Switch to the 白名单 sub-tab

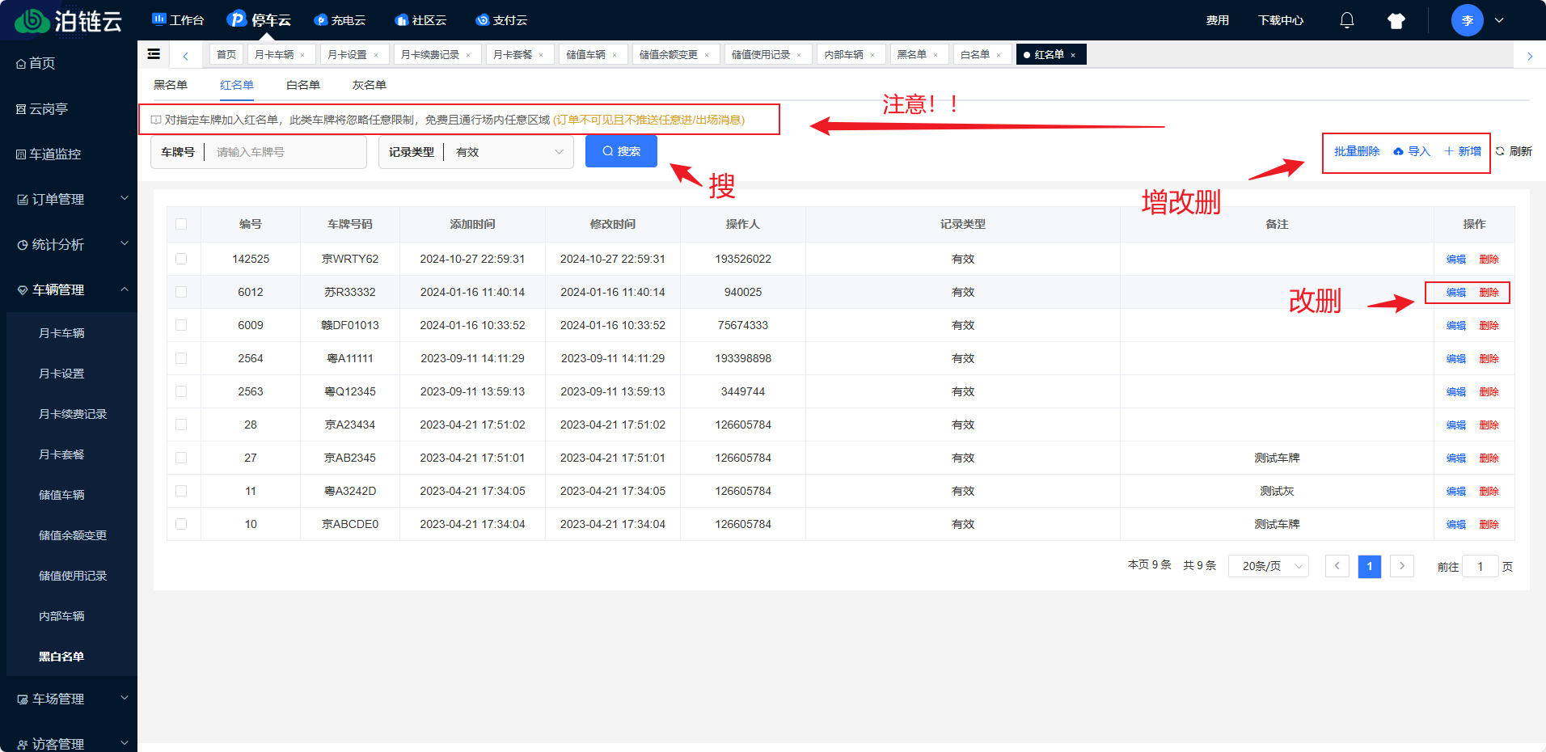[303, 85]
